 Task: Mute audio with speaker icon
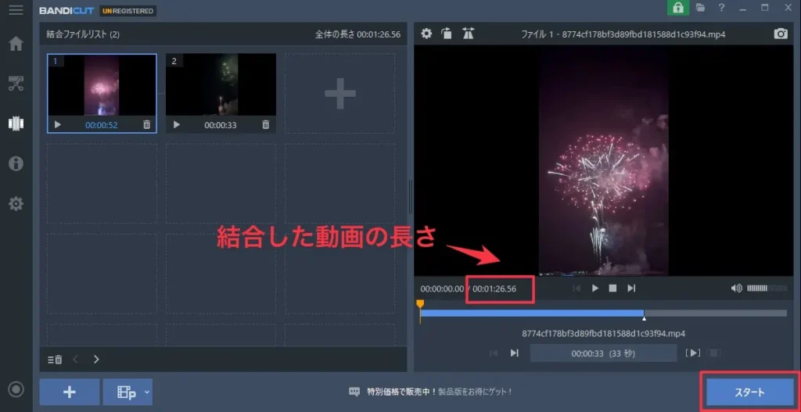click(736, 288)
